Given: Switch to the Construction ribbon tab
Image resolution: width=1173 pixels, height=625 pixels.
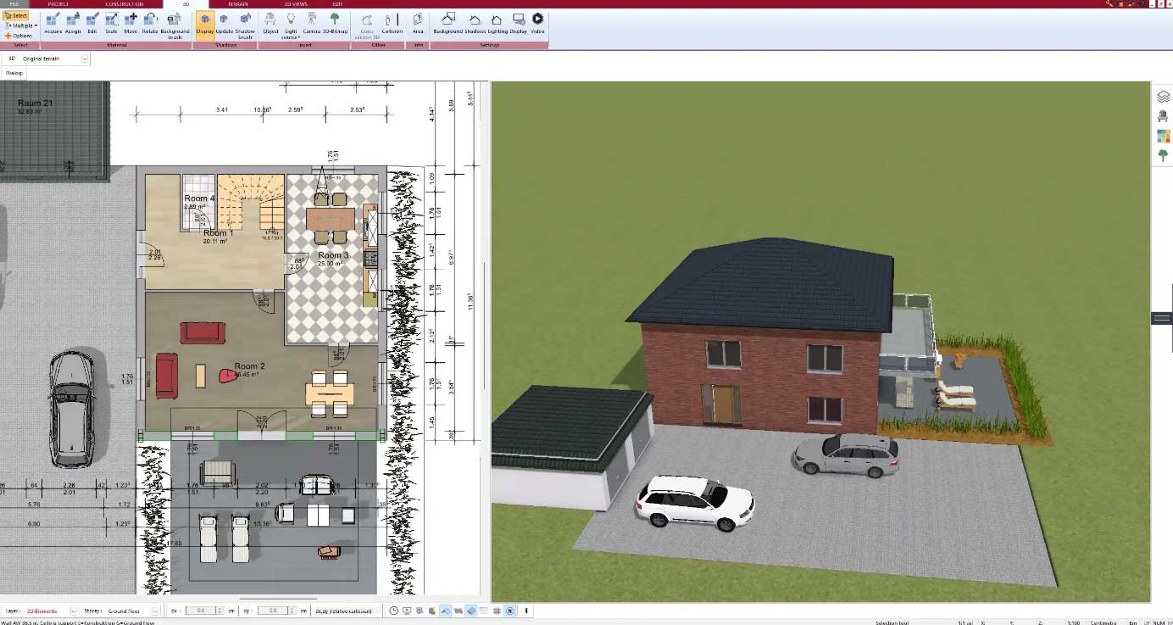Looking at the screenshot, I should pyautogui.click(x=124, y=4).
